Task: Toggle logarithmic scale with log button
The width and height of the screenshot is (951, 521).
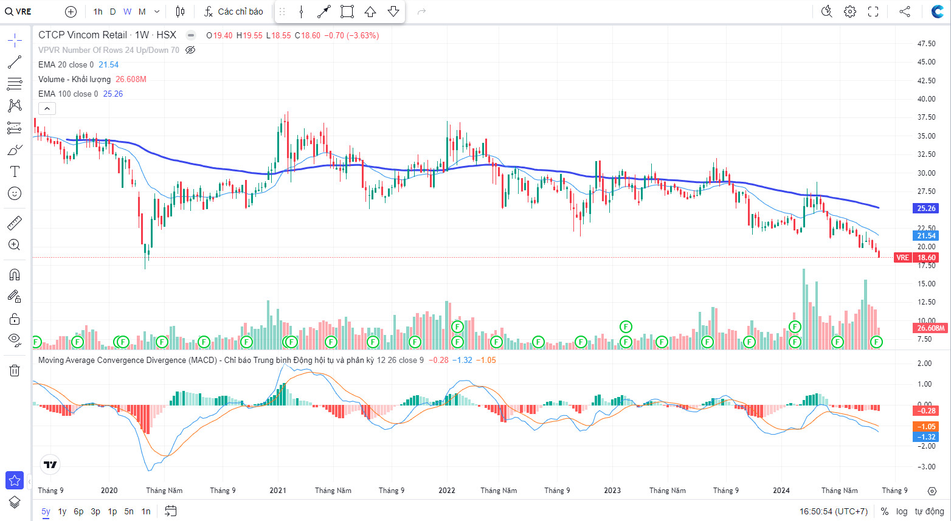Action: [x=902, y=511]
